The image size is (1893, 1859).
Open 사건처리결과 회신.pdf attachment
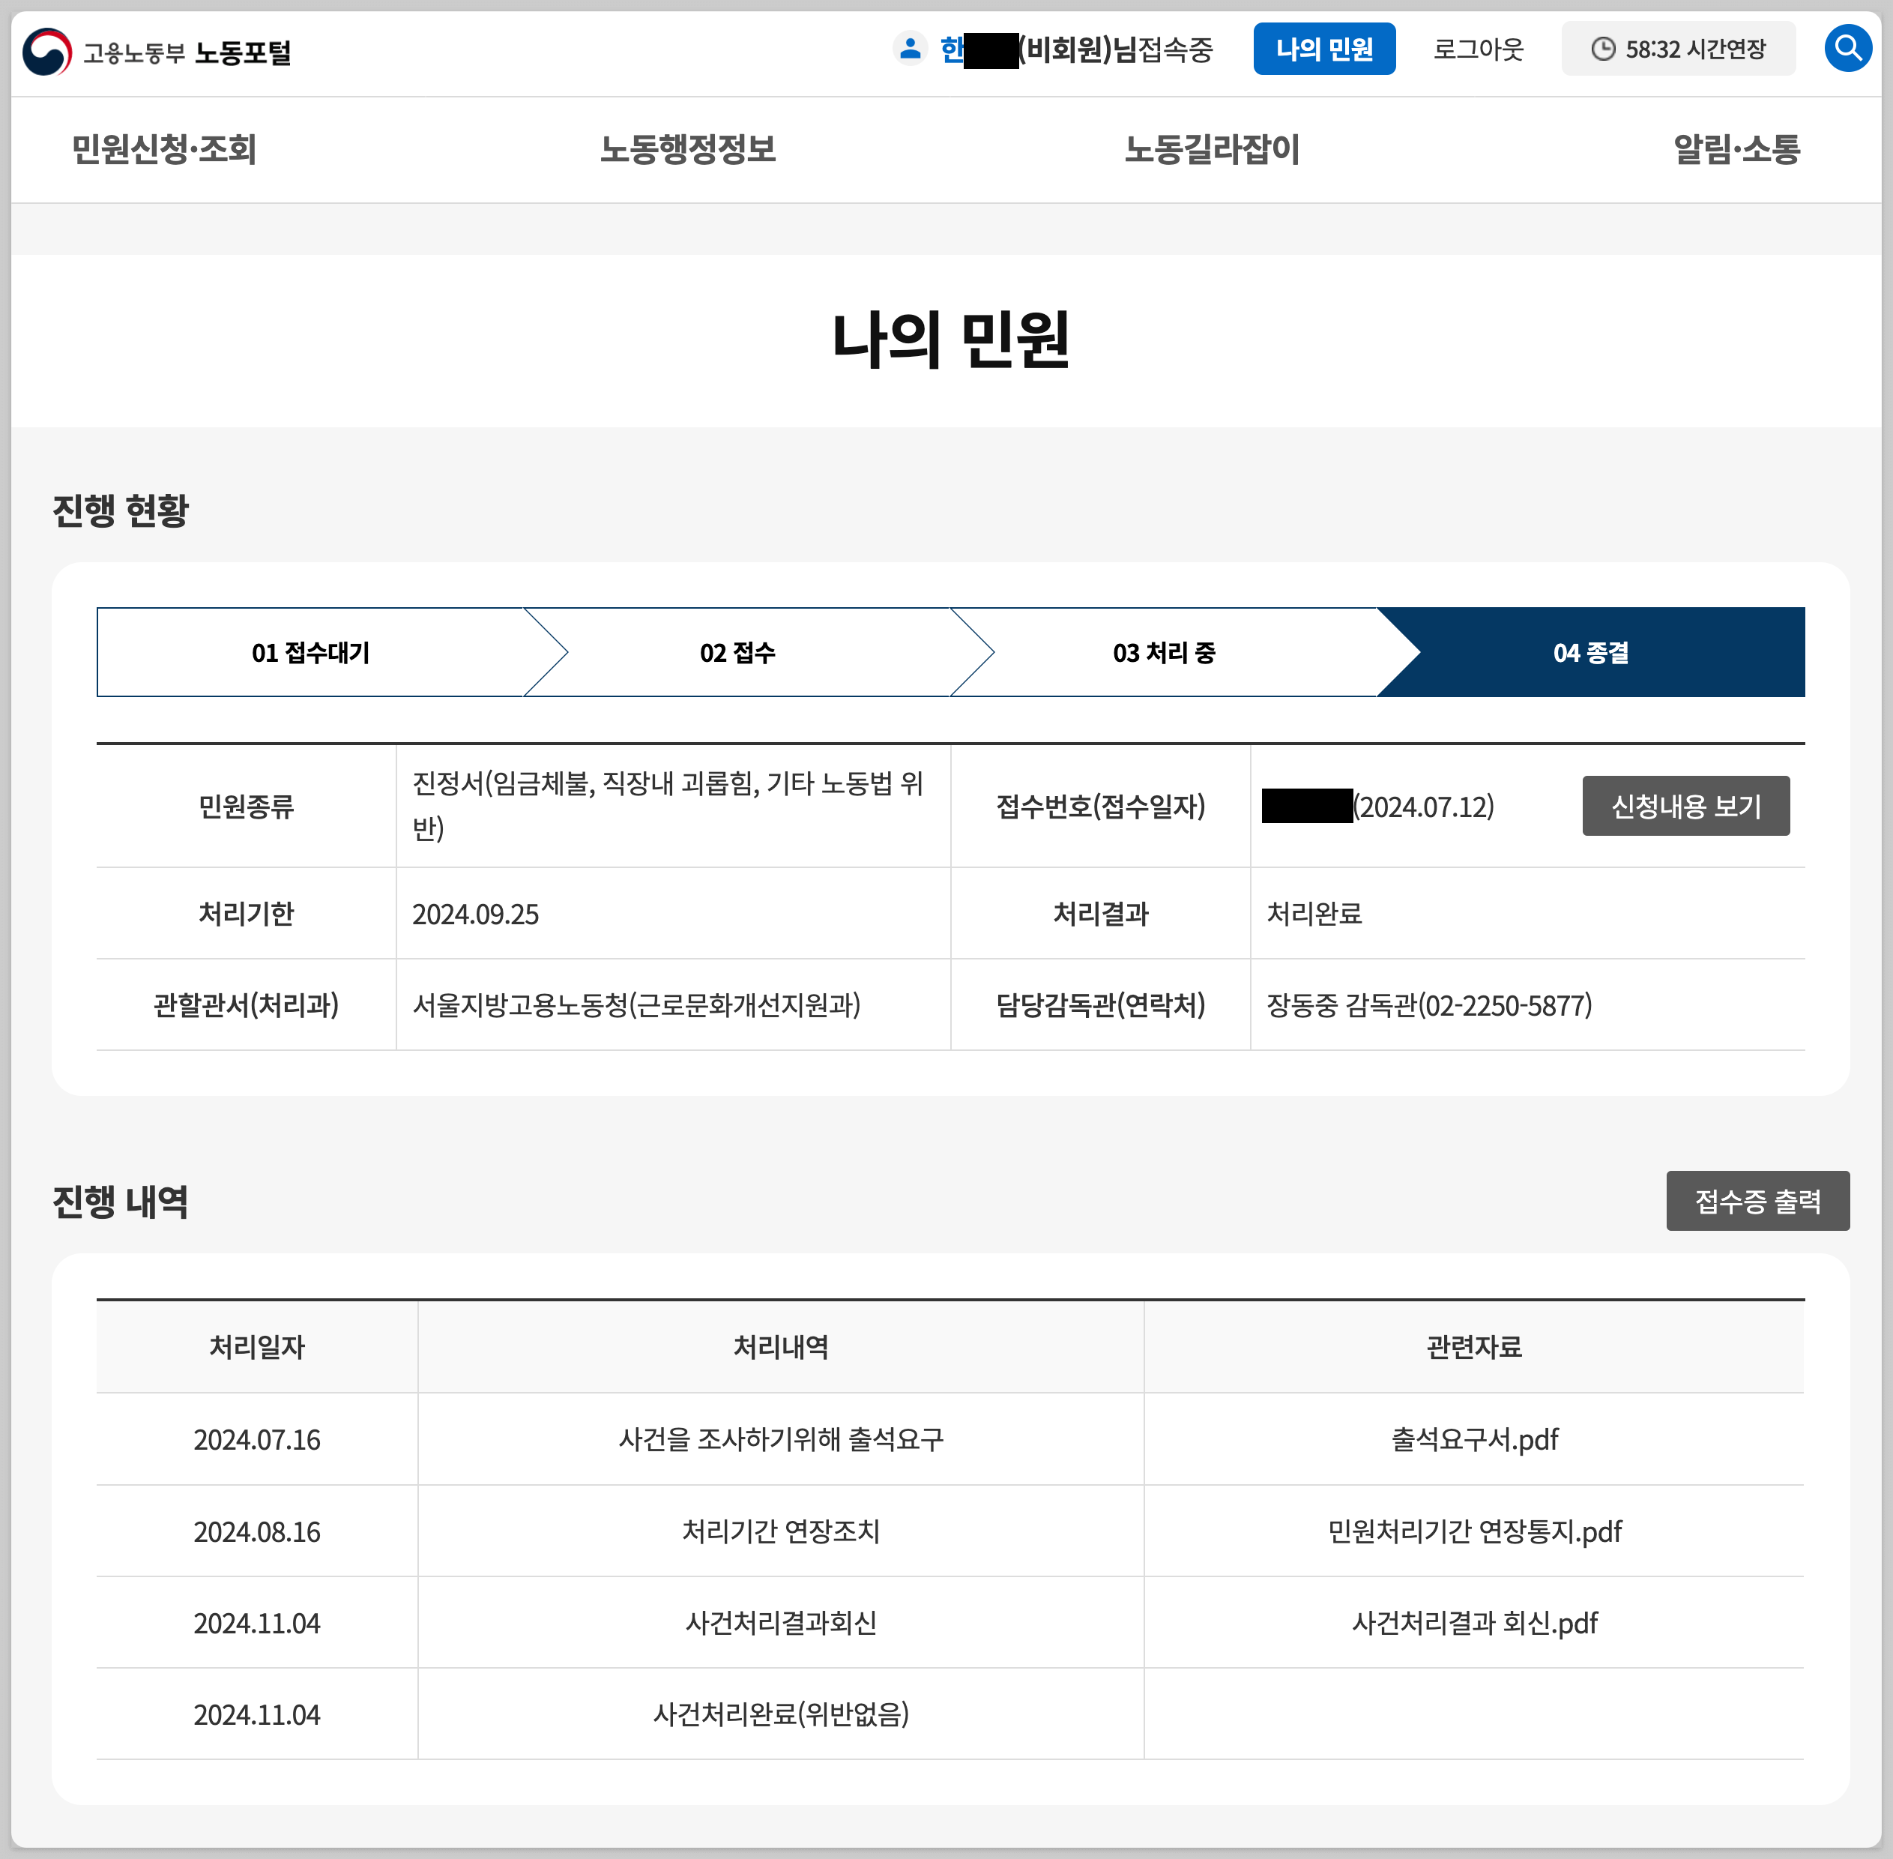(x=1473, y=1623)
